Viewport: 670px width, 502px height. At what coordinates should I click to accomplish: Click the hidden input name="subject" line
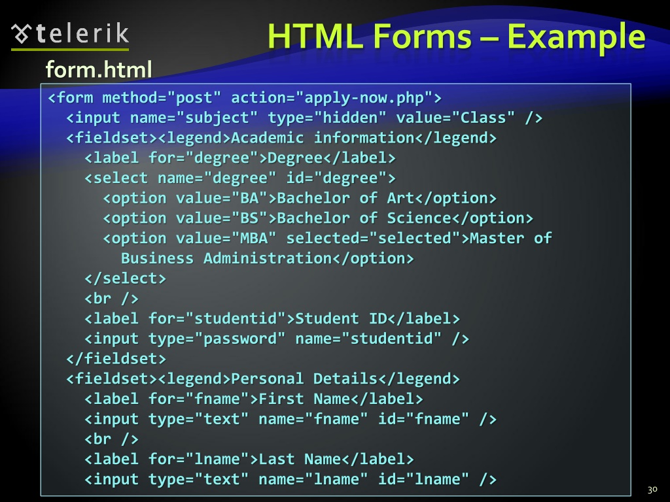304,118
